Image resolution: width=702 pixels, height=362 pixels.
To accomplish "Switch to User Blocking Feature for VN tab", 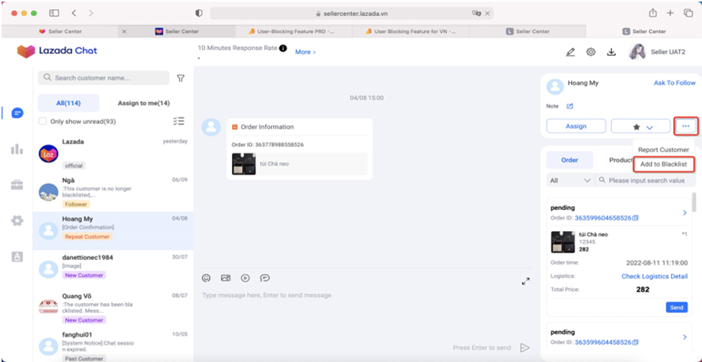I will (x=410, y=32).
